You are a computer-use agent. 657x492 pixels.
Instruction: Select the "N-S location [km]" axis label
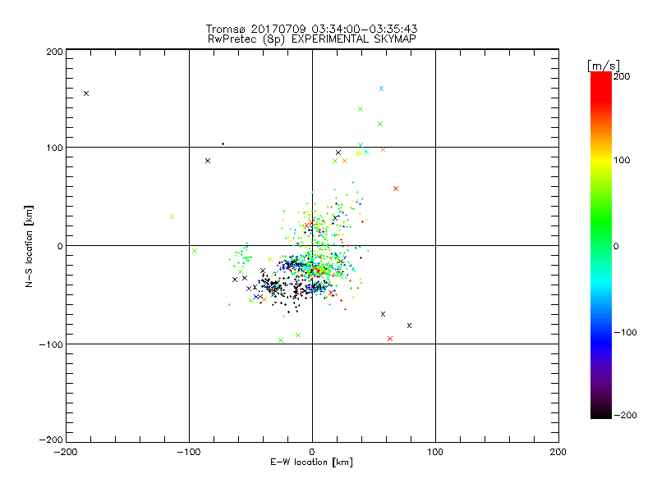[x=29, y=246]
